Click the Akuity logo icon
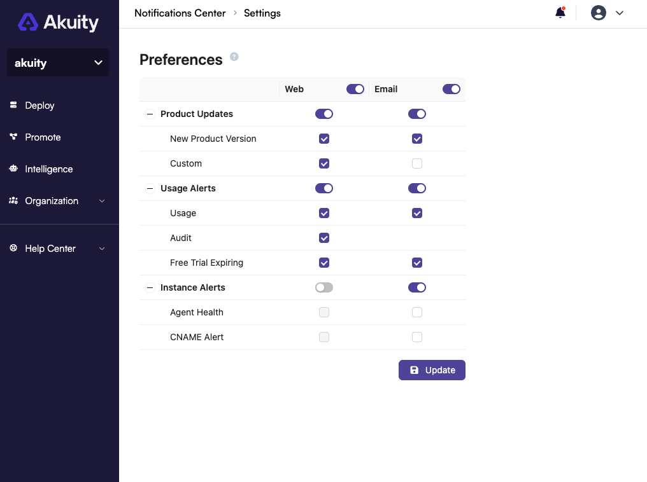This screenshot has height=482, width=647. (x=28, y=23)
